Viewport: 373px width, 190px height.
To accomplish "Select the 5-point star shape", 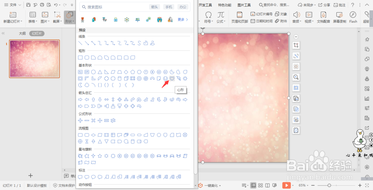I will pyautogui.click(x=100, y=156).
